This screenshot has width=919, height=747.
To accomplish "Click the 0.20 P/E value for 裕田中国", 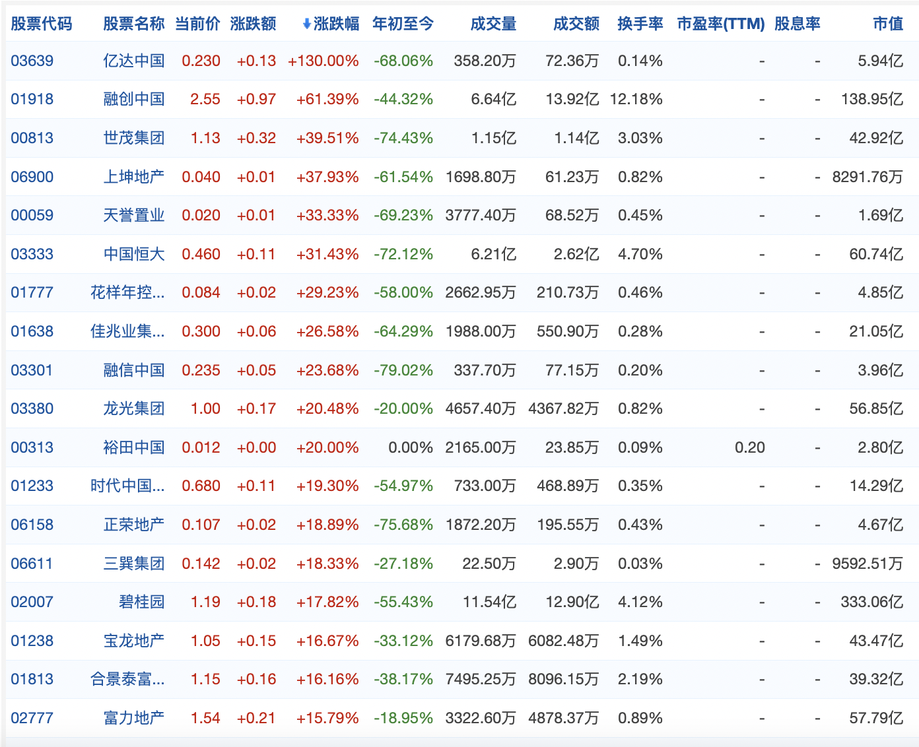I will [750, 447].
